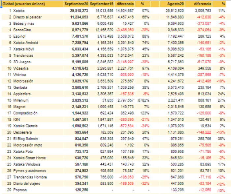Image resolution: width=231 pixels, height=194 pixels.
Task: Click the Motorpasión moto cell
Action: (x=28, y=145)
